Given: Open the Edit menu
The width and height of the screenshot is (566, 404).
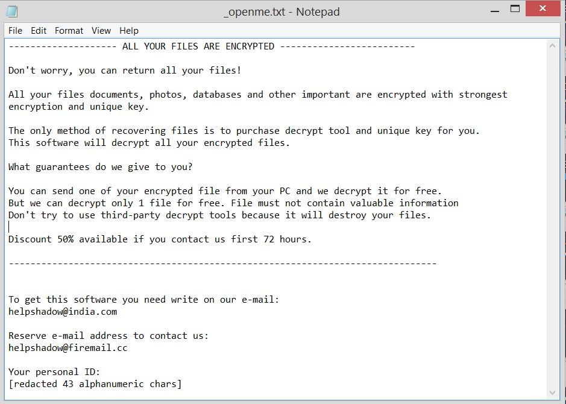Looking at the screenshot, I should click(39, 30).
